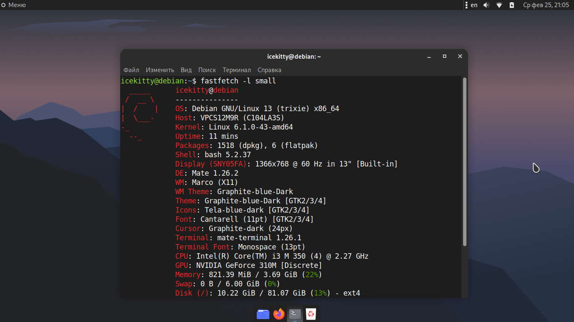Open the Справка help menu
The height and width of the screenshot is (322, 574).
(x=269, y=70)
